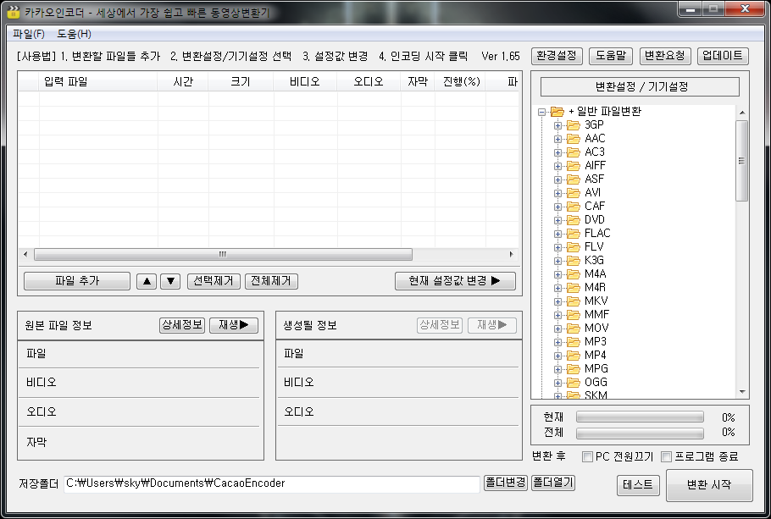This screenshot has height=519, width=771.
Task: Click 현재 설정값 변경 button
Action: pos(455,281)
